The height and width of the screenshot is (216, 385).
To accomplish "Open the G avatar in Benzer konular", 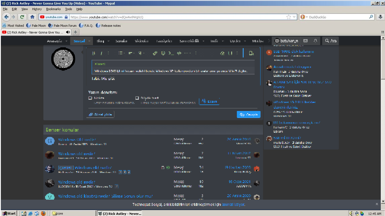I will [50, 141].
